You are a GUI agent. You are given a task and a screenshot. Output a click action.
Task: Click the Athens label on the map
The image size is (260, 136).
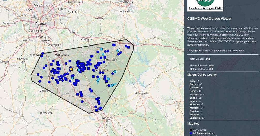click(x=128, y=2)
